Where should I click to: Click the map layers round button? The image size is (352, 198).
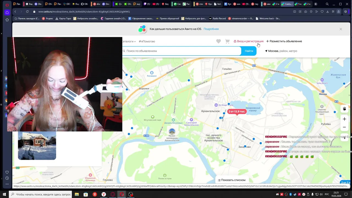344,109
